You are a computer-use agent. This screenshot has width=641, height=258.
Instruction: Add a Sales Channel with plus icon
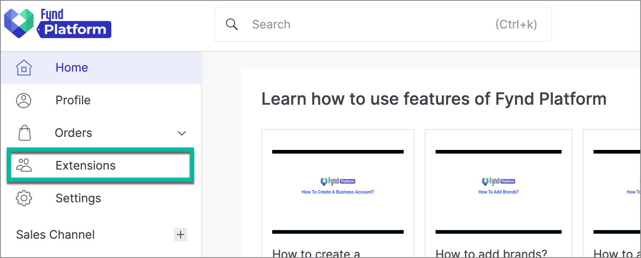tap(181, 235)
